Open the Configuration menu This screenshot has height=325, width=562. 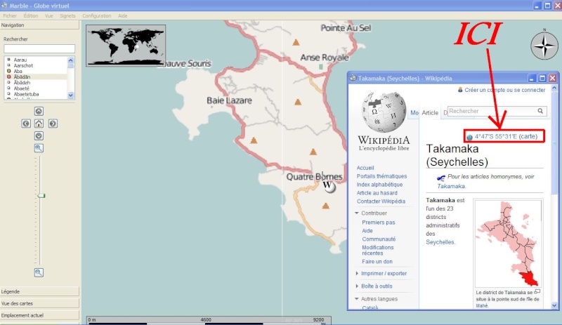pos(97,15)
